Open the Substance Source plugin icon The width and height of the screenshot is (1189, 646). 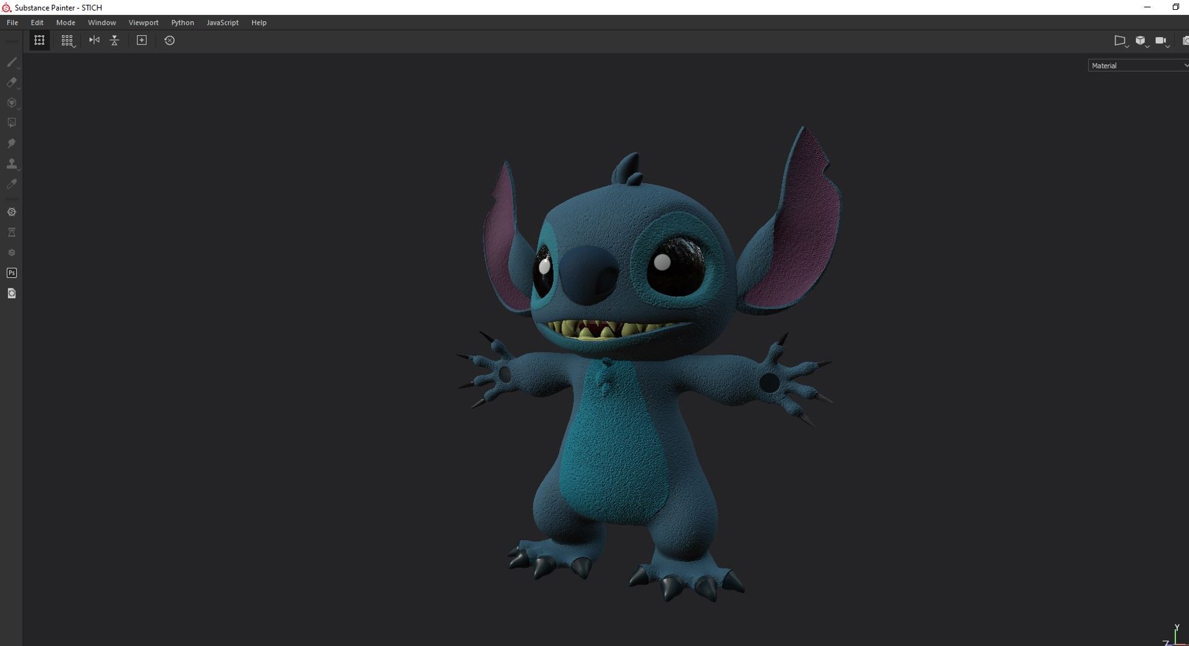tap(11, 212)
